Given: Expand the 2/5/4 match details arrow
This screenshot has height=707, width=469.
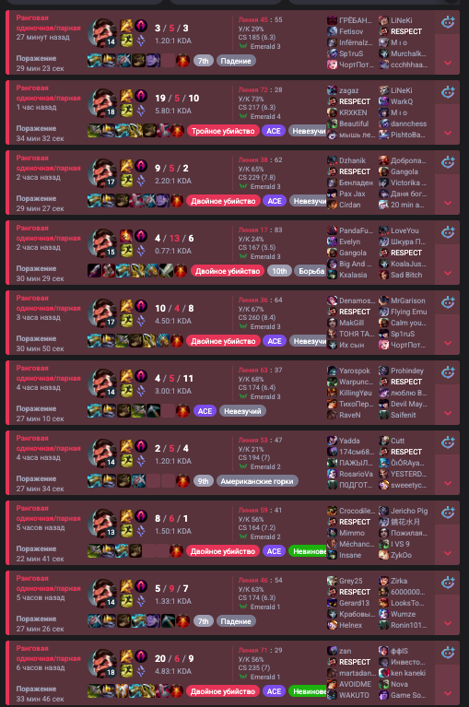Looking at the screenshot, I should (448, 483).
